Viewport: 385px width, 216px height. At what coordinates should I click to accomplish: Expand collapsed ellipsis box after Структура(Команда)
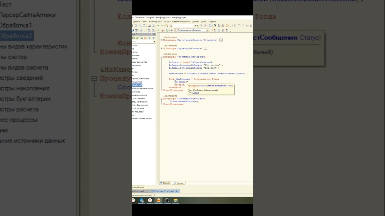205,48
